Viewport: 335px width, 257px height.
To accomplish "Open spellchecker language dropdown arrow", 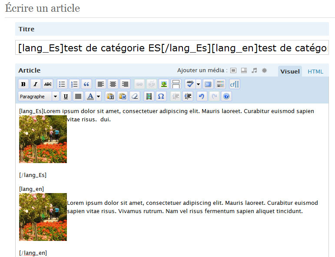I will (x=198, y=84).
